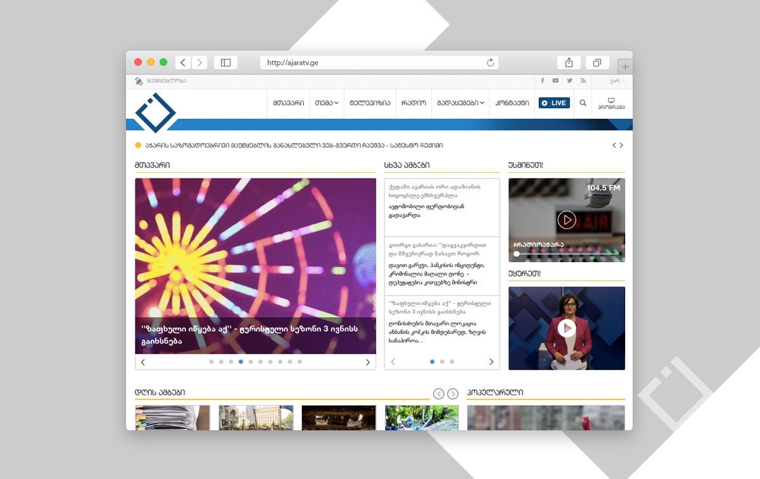Go to the ტელევიზია menu item
The height and width of the screenshot is (479, 760).
(369, 103)
